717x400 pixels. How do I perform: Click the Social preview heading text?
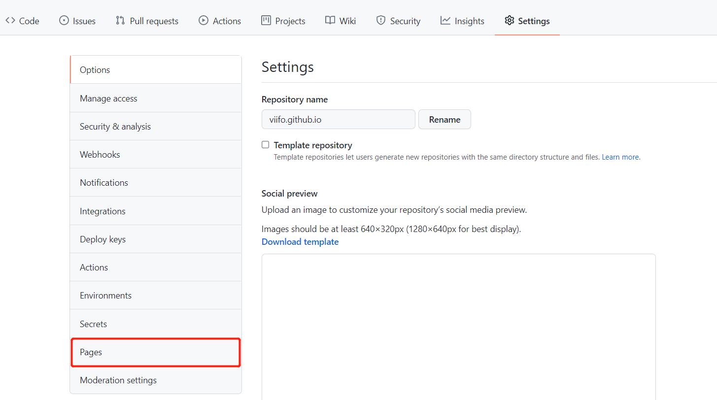pos(289,193)
